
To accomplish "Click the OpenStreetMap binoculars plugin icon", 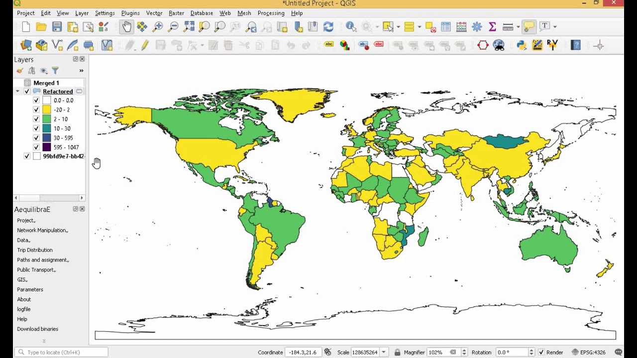I will [x=499, y=45].
